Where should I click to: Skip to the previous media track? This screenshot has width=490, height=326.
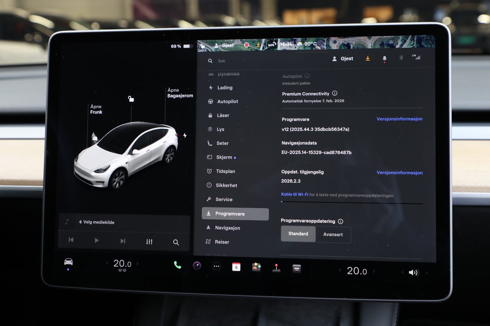click(x=71, y=240)
